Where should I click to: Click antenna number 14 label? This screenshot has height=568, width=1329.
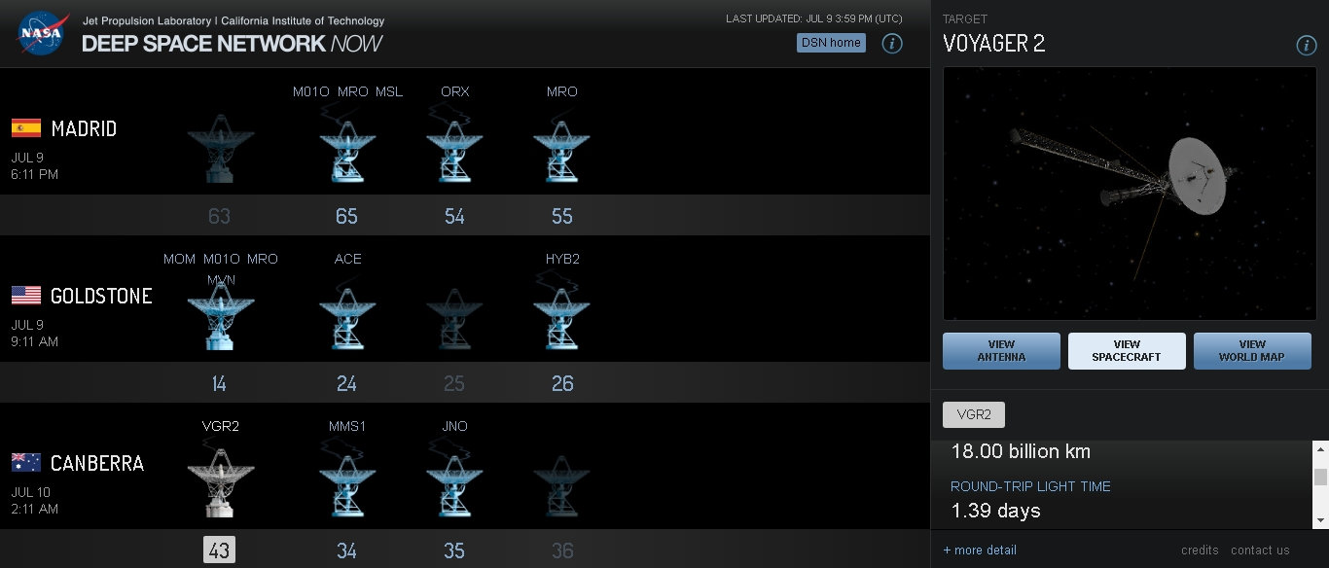pos(219,383)
